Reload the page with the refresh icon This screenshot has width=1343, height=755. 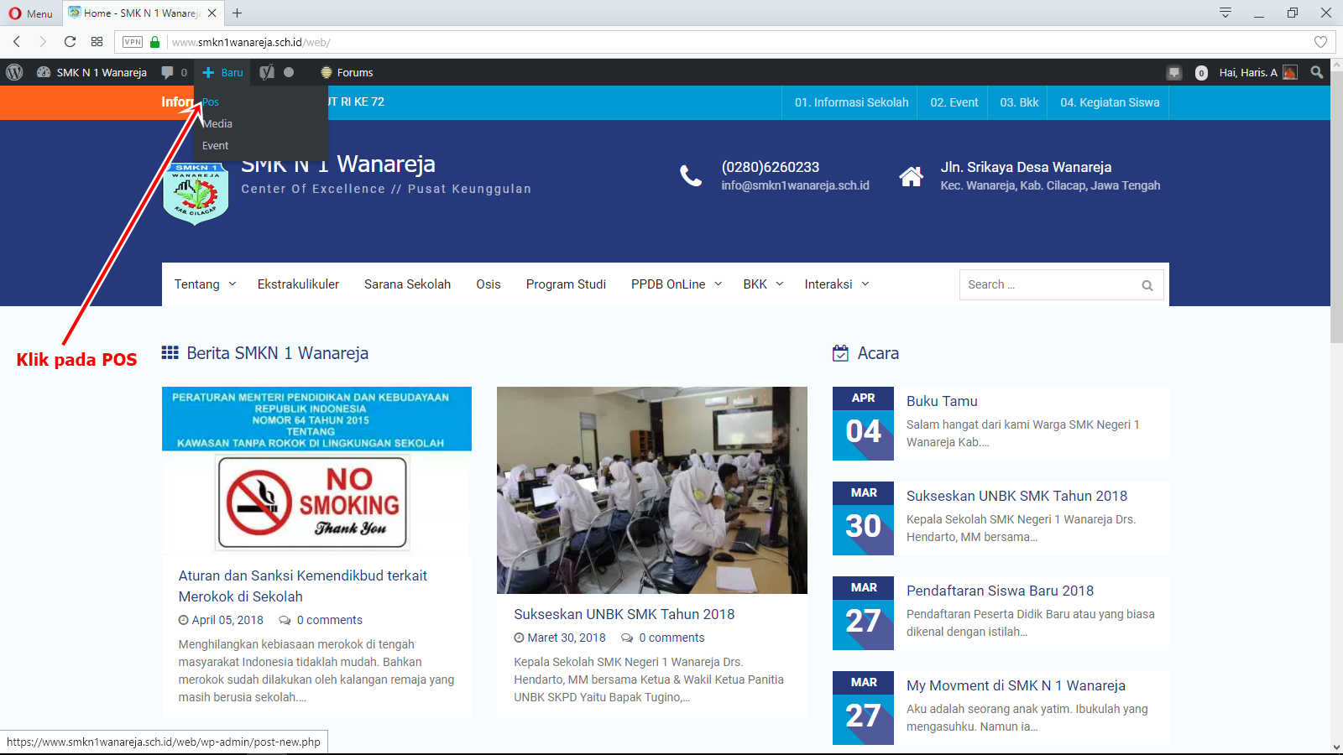(x=70, y=41)
